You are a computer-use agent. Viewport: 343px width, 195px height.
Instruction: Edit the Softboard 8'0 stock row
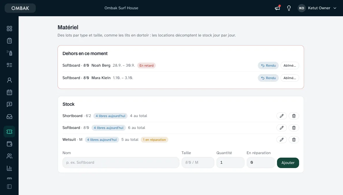coord(282,128)
